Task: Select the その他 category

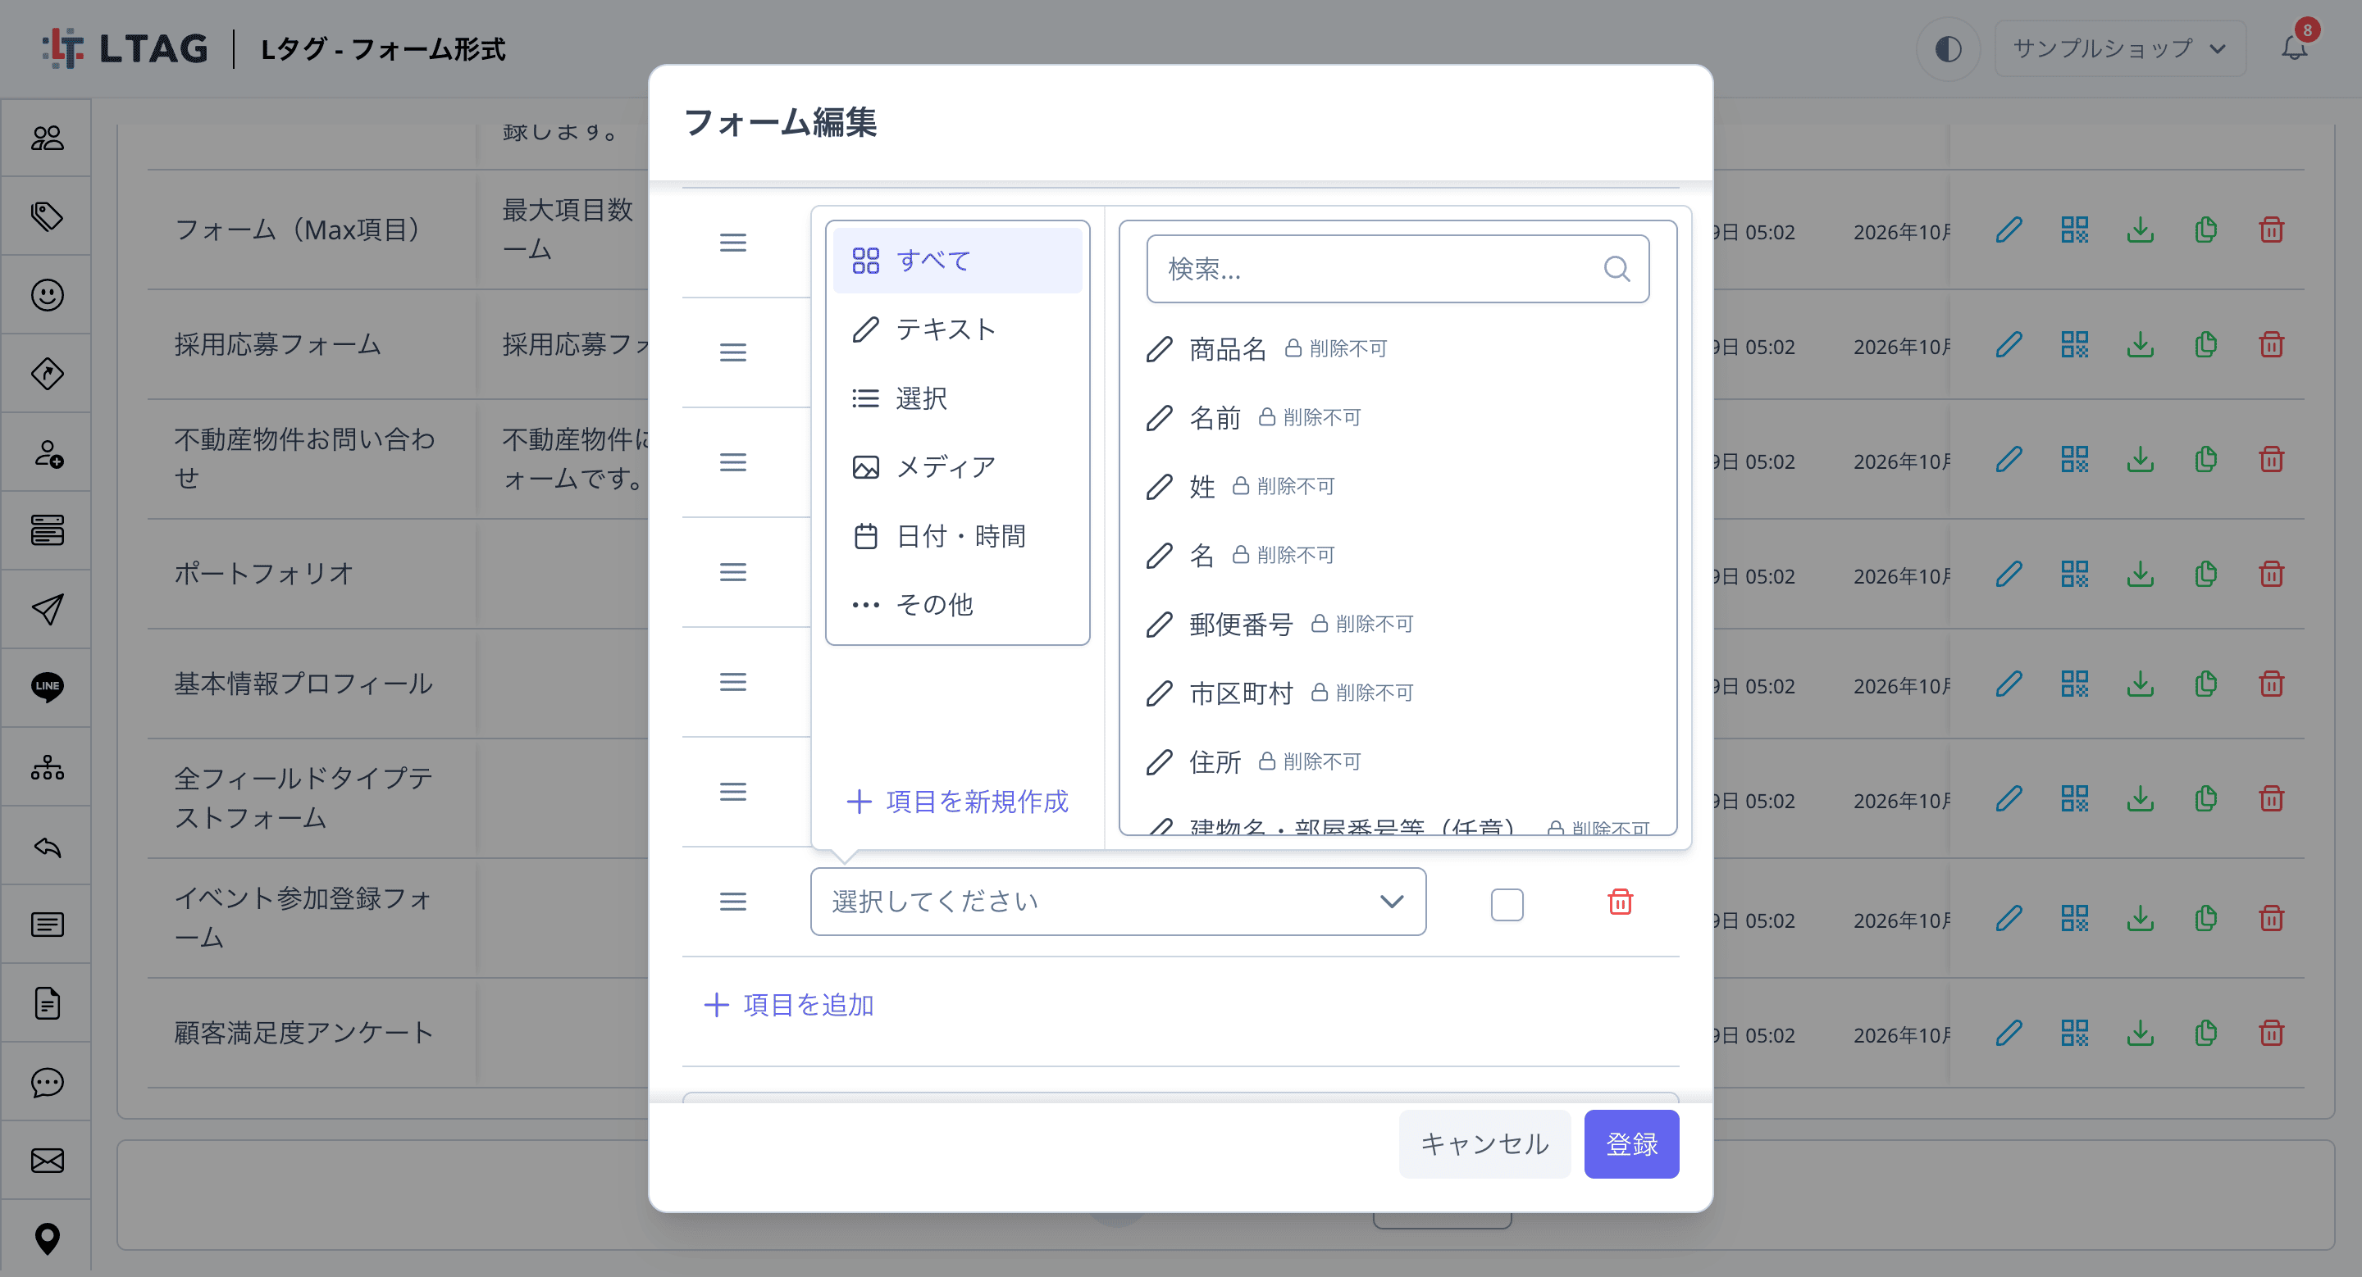Action: point(956,605)
